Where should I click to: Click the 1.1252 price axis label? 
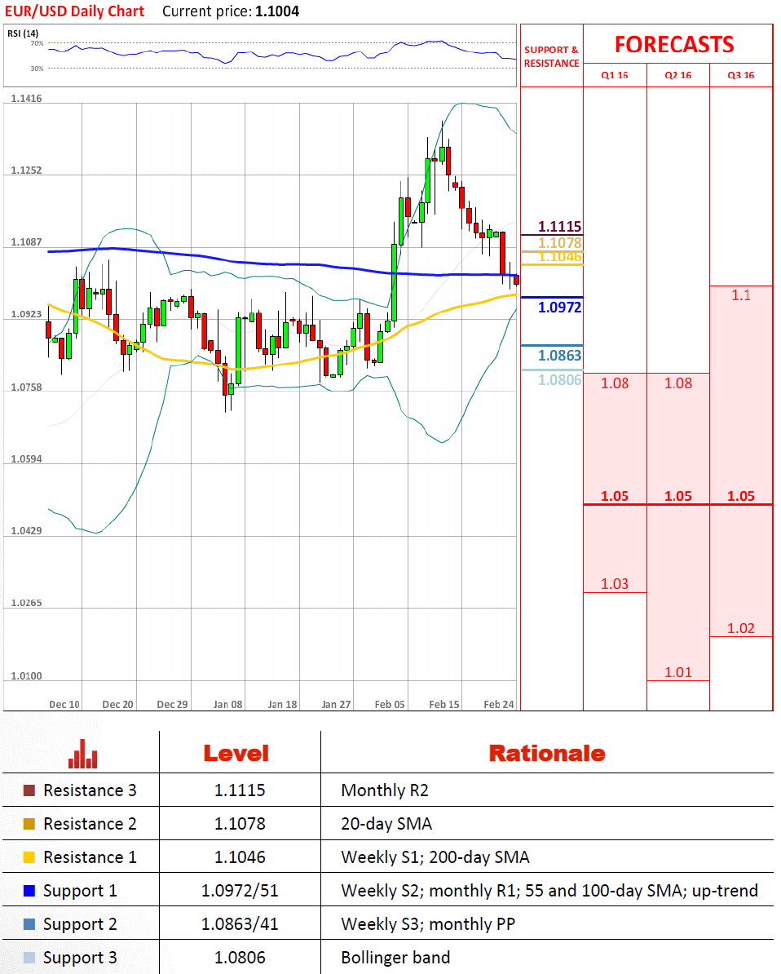point(27,170)
